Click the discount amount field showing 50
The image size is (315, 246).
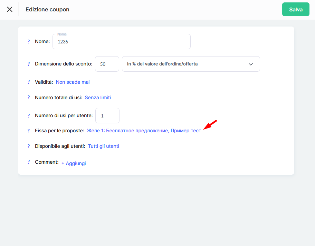coord(107,64)
